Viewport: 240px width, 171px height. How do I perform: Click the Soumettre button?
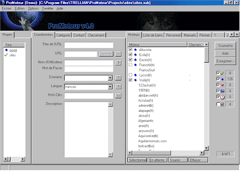click(225, 46)
